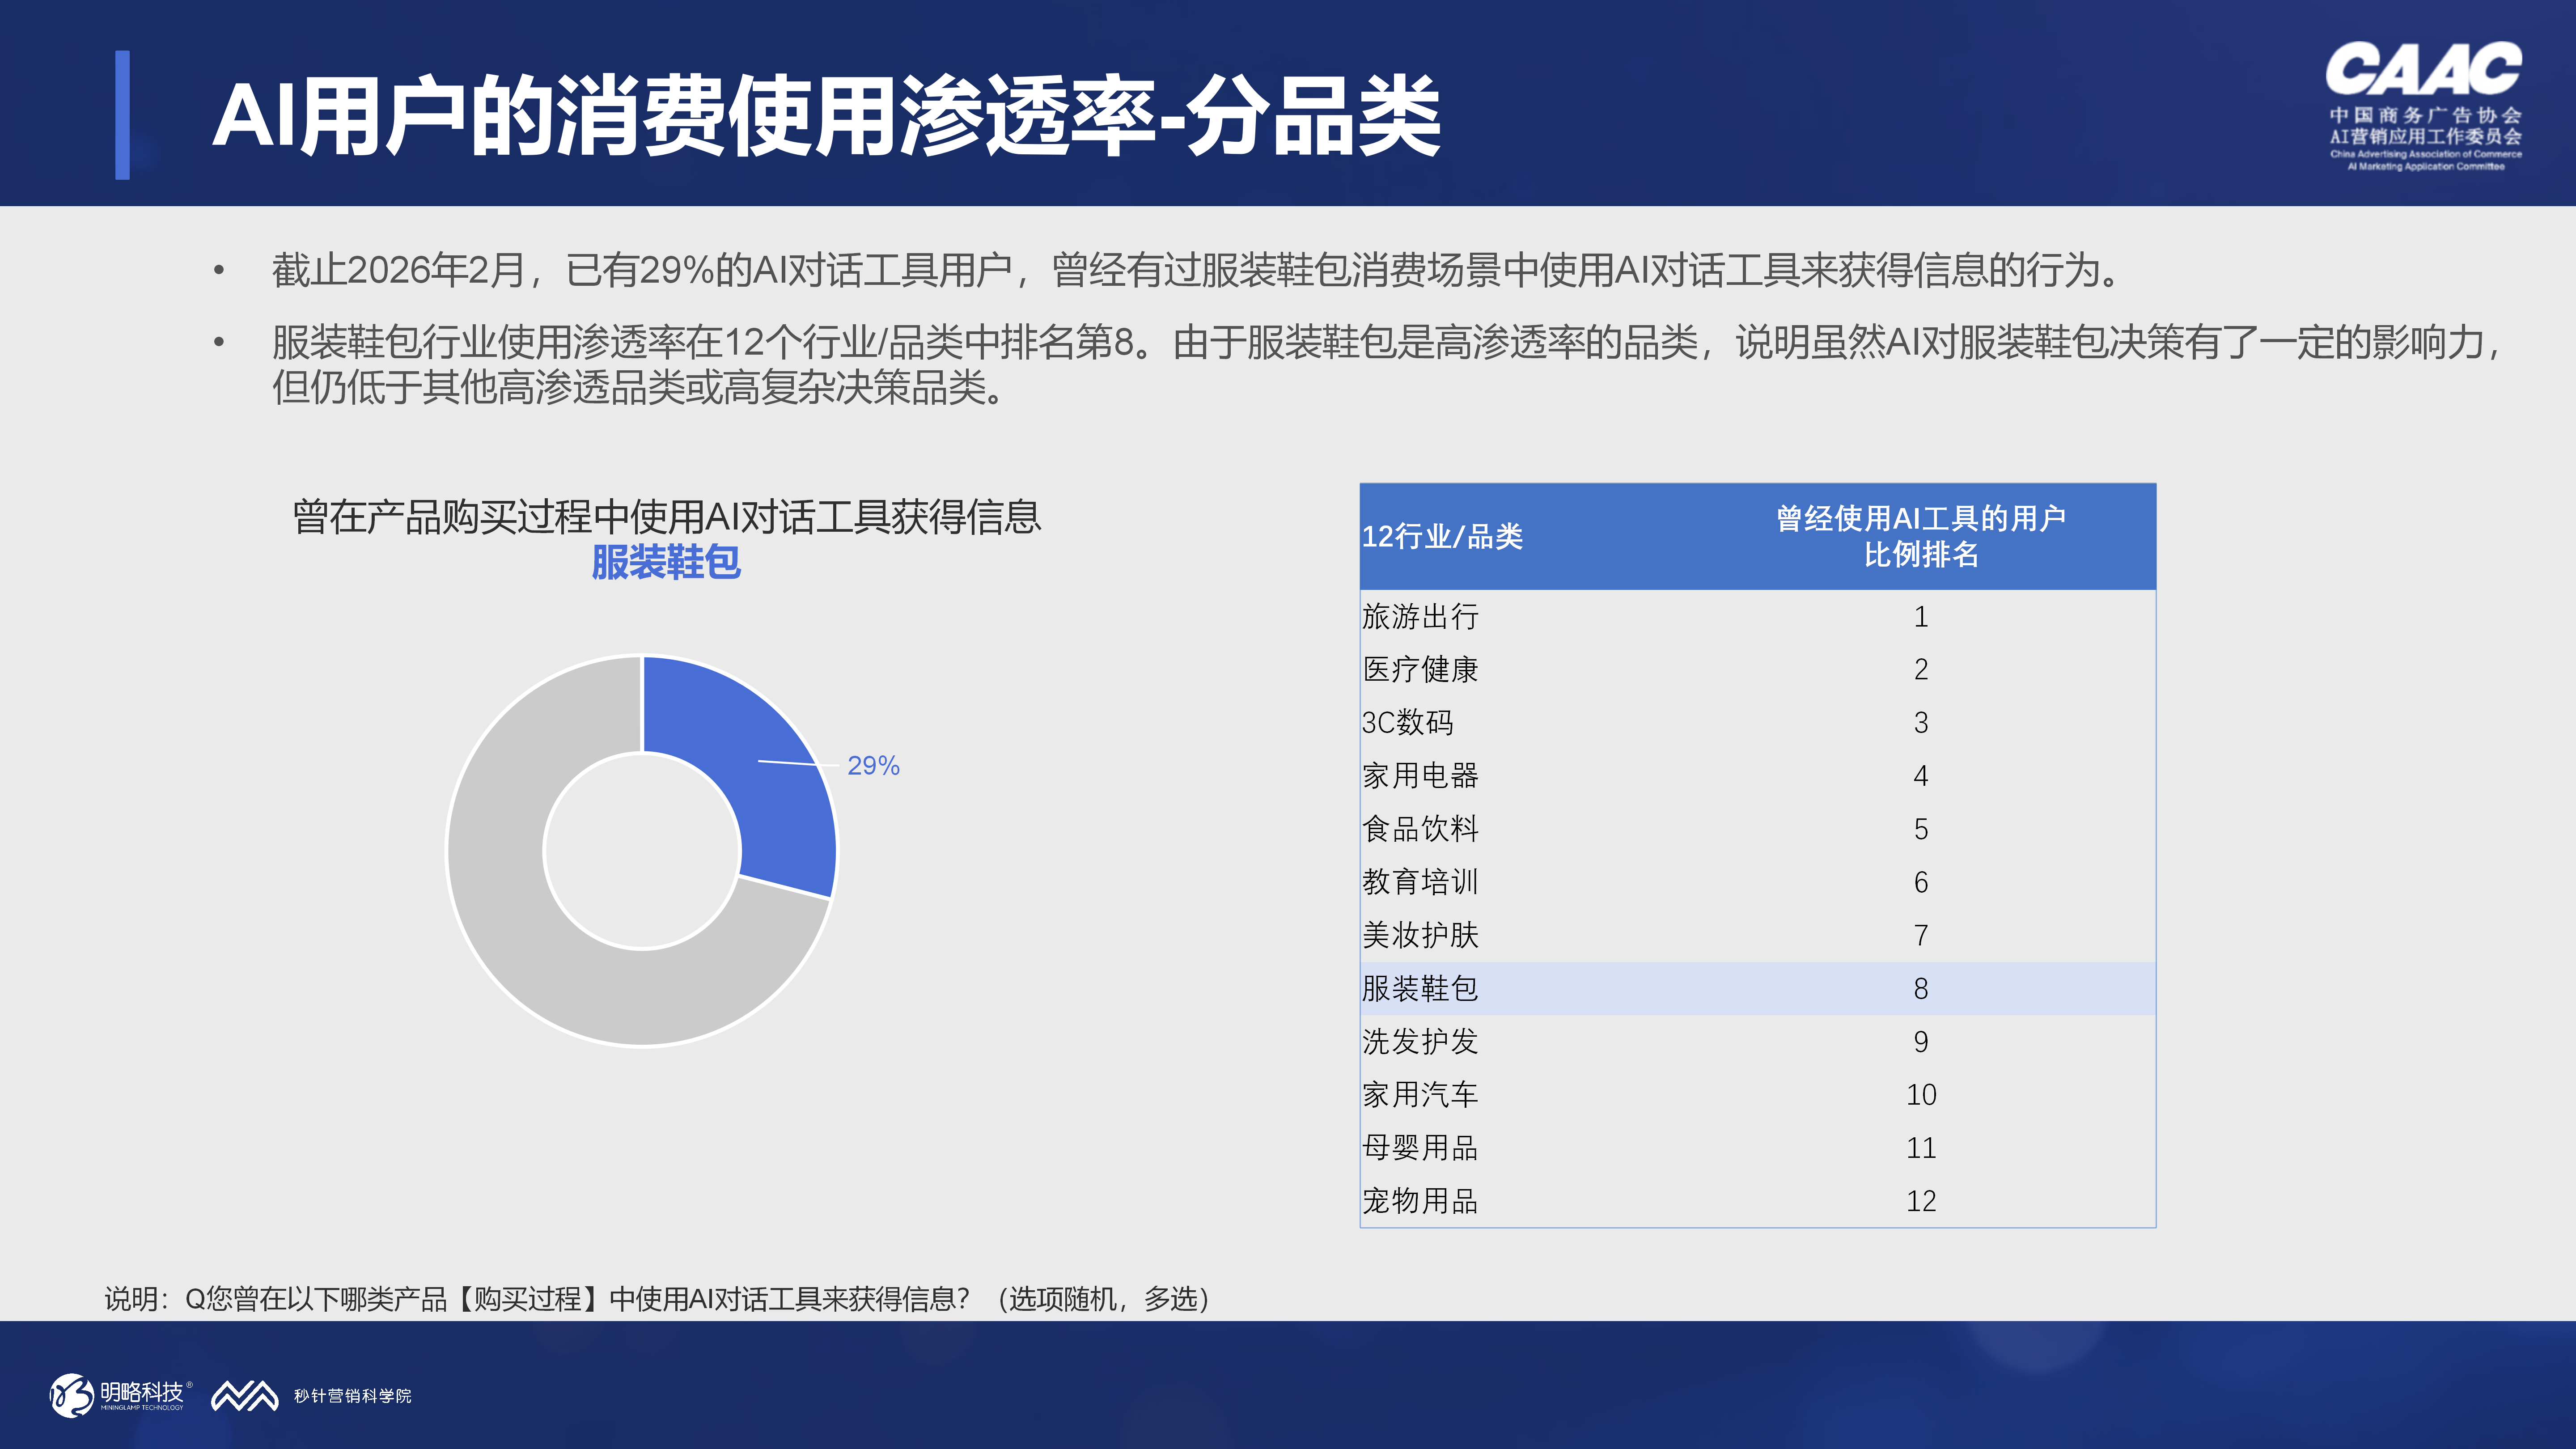Click the 旅游出行 row in the table

[1757, 616]
